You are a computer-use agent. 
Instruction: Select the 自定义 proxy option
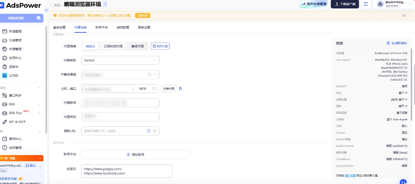pyautogui.click(x=91, y=46)
